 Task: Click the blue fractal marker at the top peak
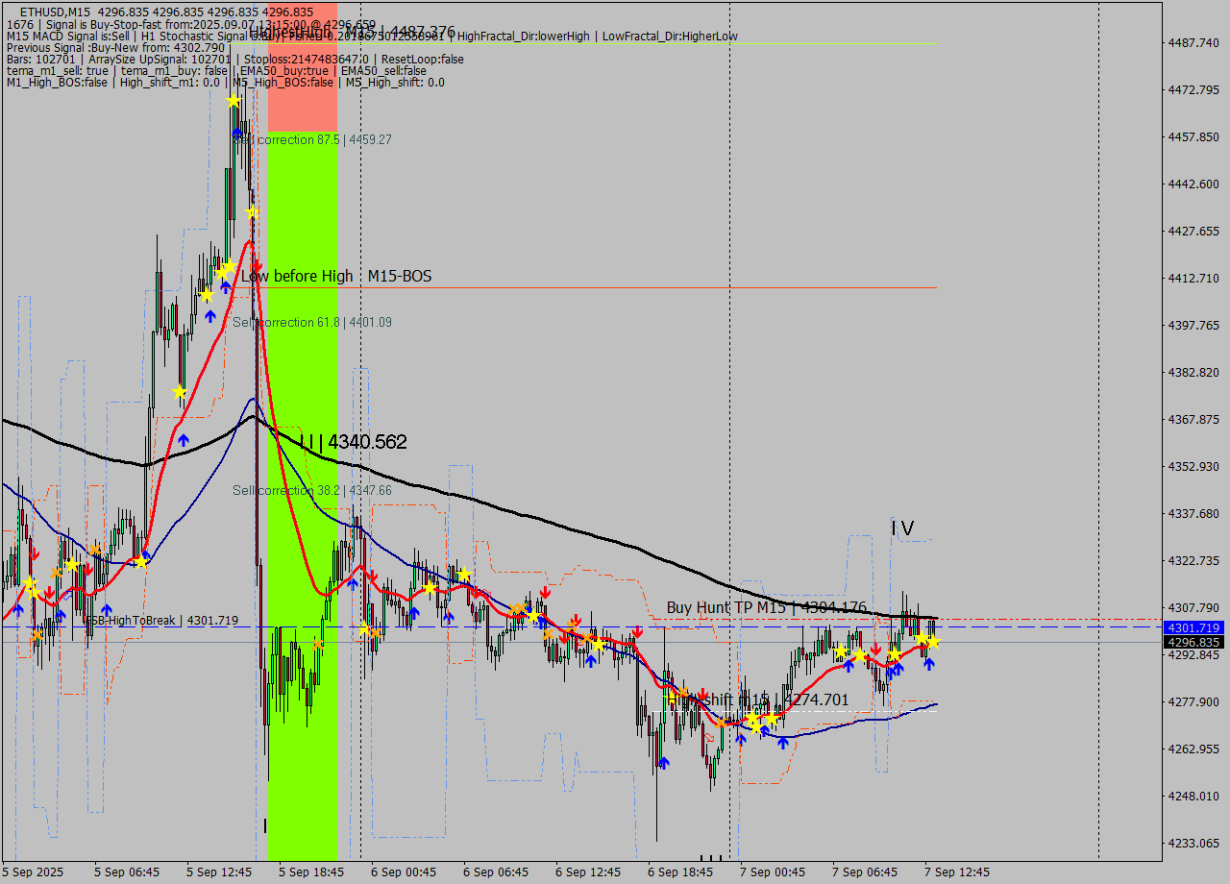(x=237, y=133)
